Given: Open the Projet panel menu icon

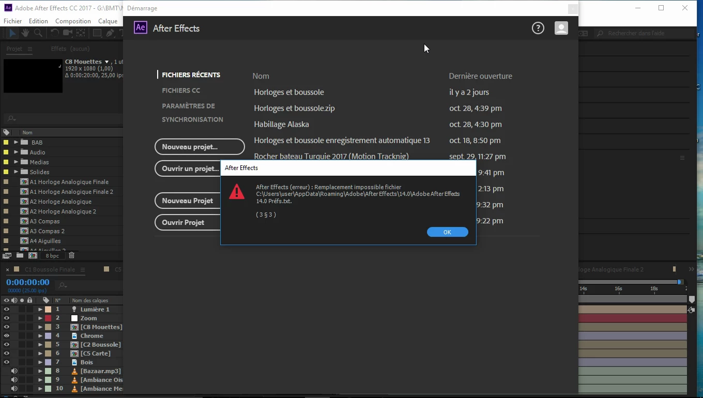Looking at the screenshot, I should 29,49.
